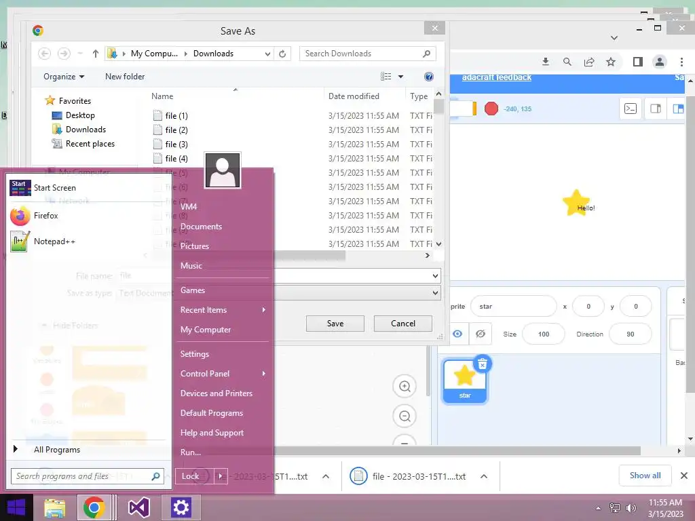The height and width of the screenshot is (521, 695).
Task: Open Chrome three-dot menu
Action: pyautogui.click(x=681, y=62)
